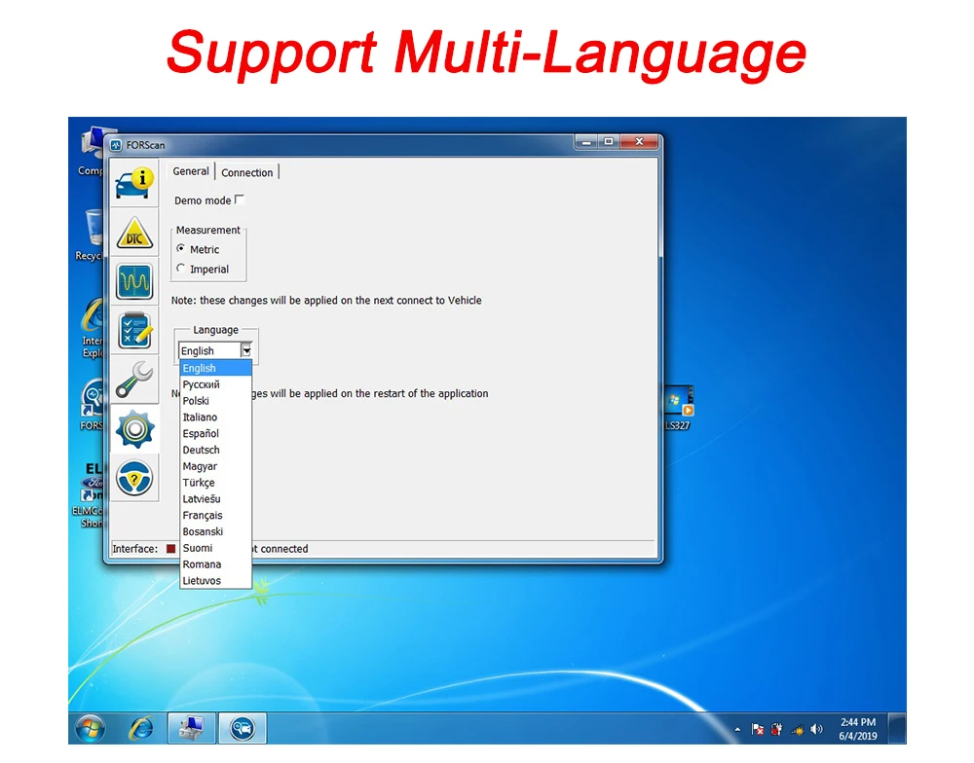Open the Computer desktop icon
Viewport: 974px width, 763px height.
pos(94,151)
